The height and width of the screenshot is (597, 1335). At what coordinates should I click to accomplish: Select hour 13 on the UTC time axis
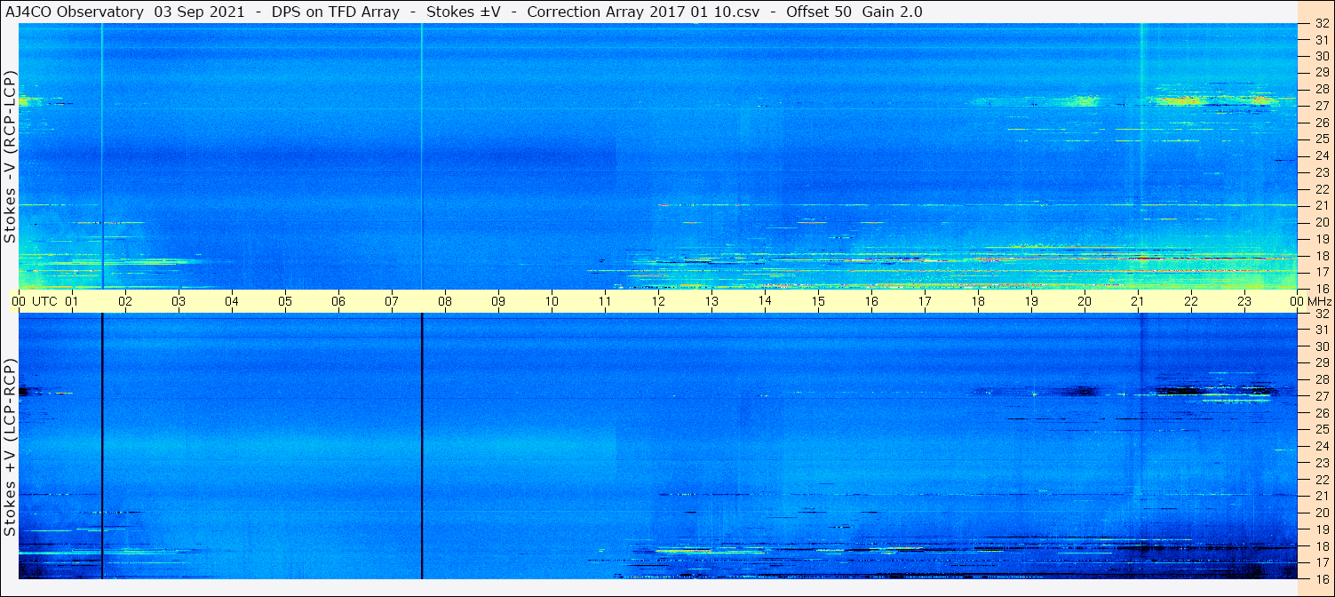(711, 301)
